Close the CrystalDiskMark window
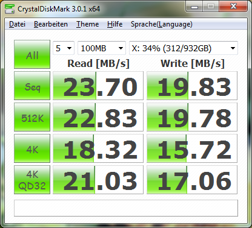The height and width of the screenshot is (228, 252). coord(233,7)
